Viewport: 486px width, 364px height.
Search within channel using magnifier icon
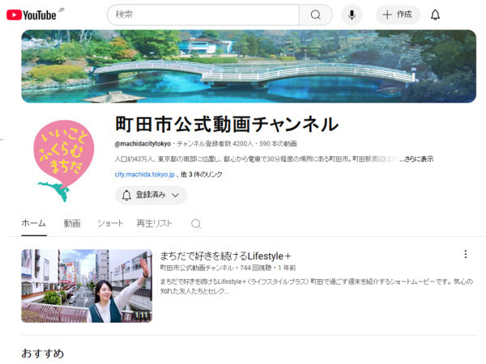[x=196, y=223]
